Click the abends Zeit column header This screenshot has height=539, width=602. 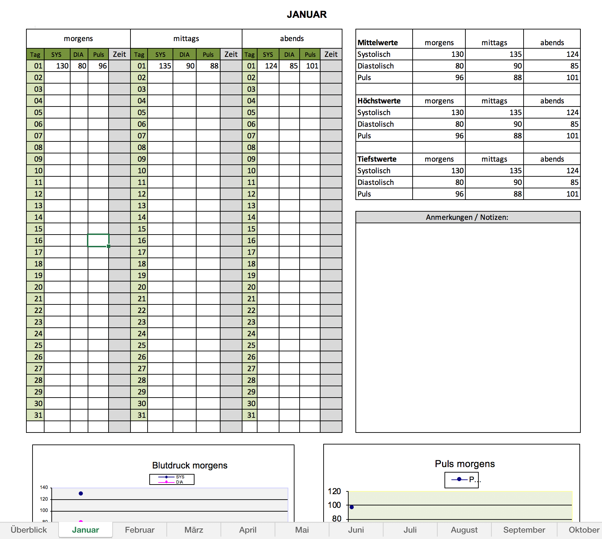pos(331,54)
